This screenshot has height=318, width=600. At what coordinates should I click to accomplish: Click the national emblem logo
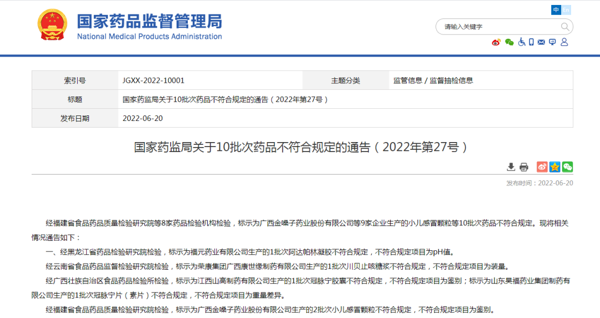tap(52, 25)
